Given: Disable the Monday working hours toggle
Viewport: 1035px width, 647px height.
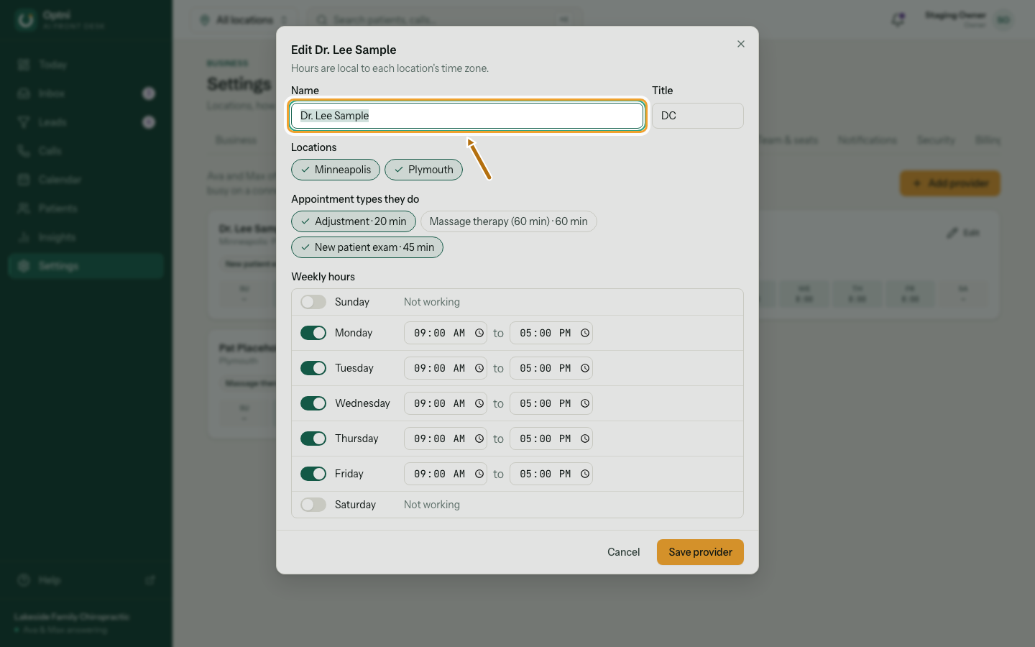Looking at the screenshot, I should click(313, 333).
